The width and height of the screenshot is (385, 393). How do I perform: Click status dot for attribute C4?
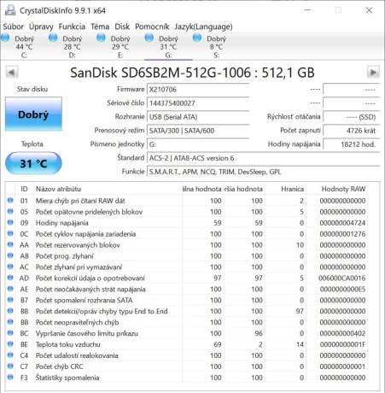point(10,355)
